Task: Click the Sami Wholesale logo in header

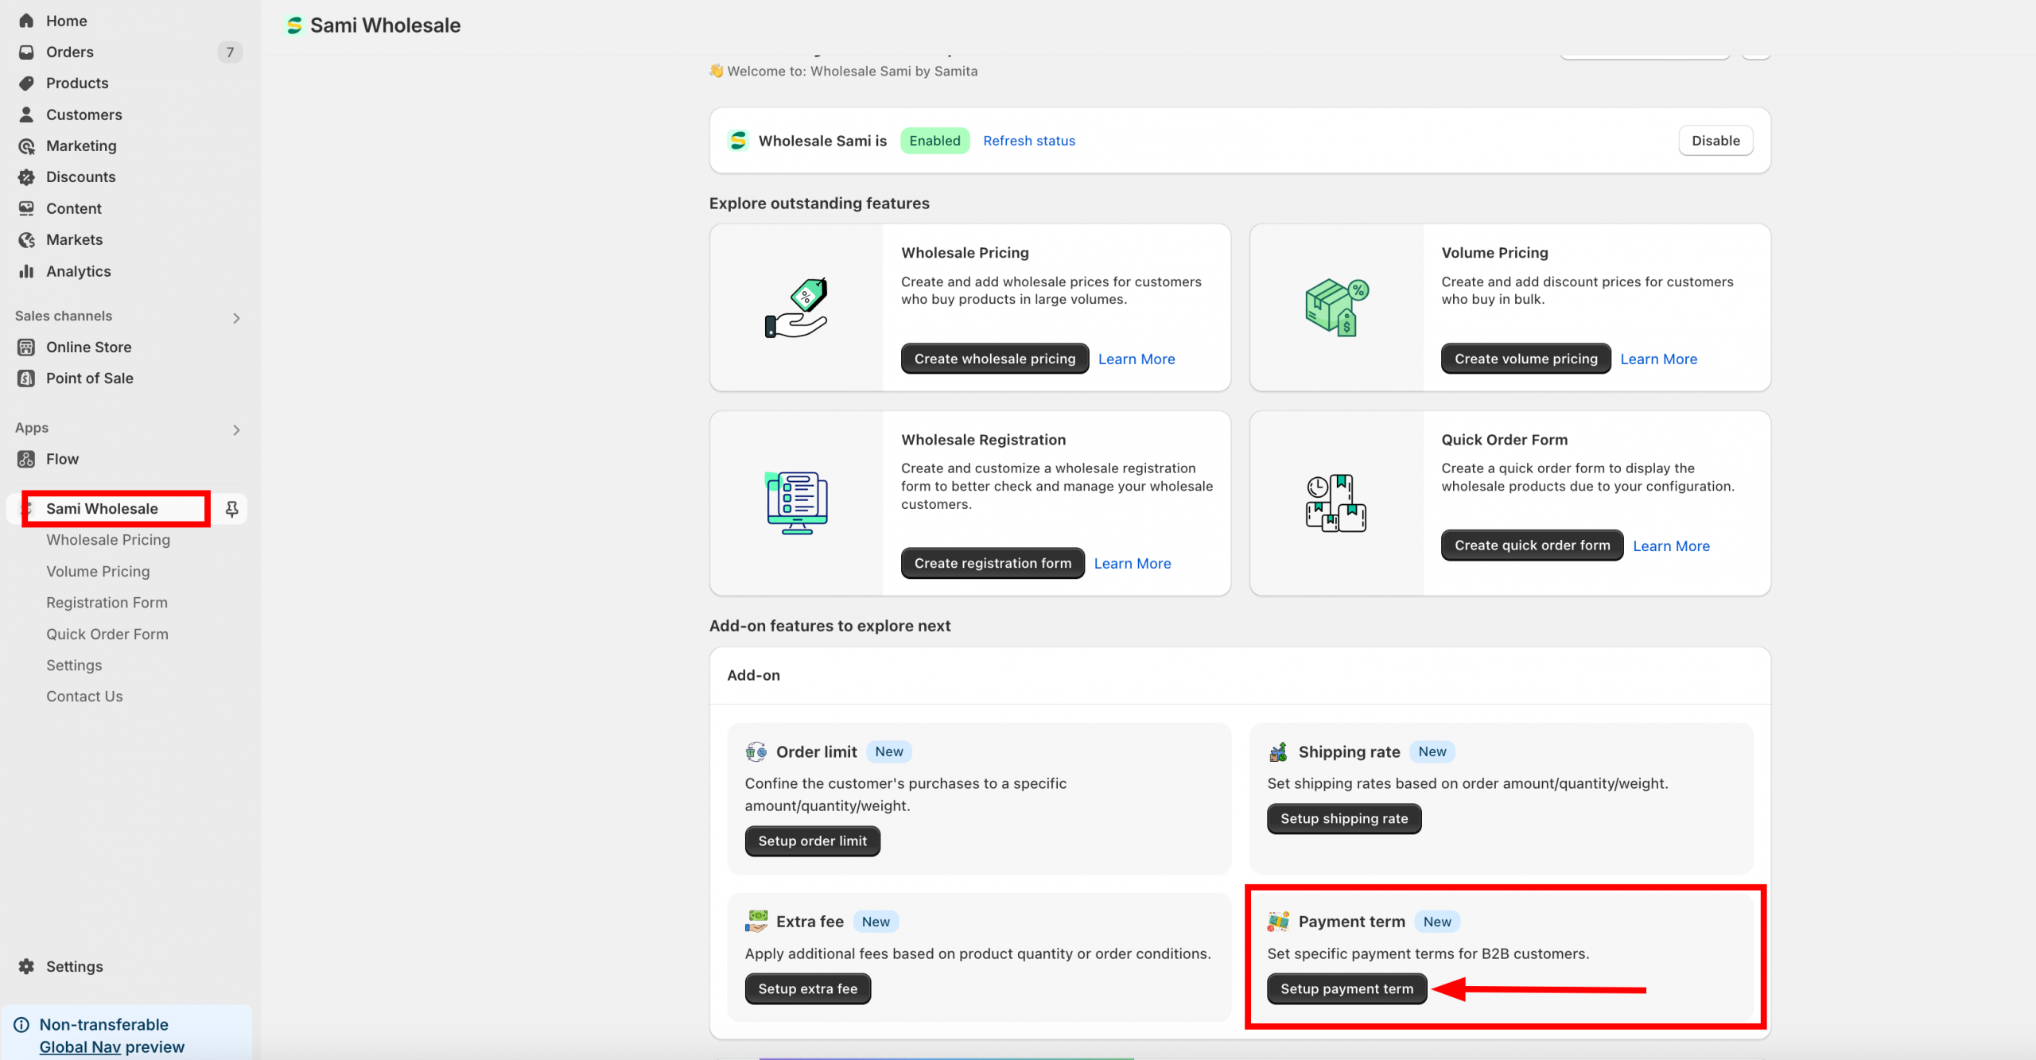Action: click(294, 25)
